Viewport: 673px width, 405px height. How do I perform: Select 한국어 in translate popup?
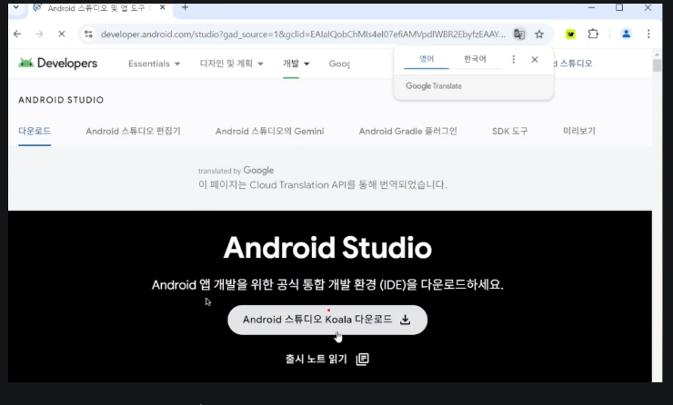click(x=475, y=59)
